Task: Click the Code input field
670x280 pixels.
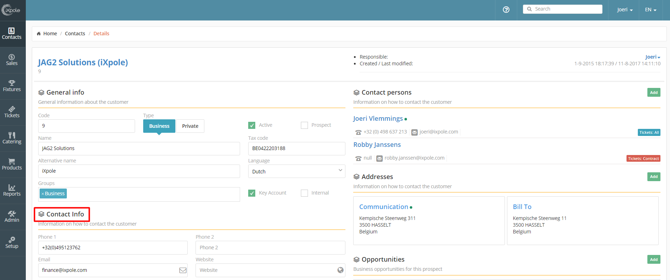Action: click(87, 126)
